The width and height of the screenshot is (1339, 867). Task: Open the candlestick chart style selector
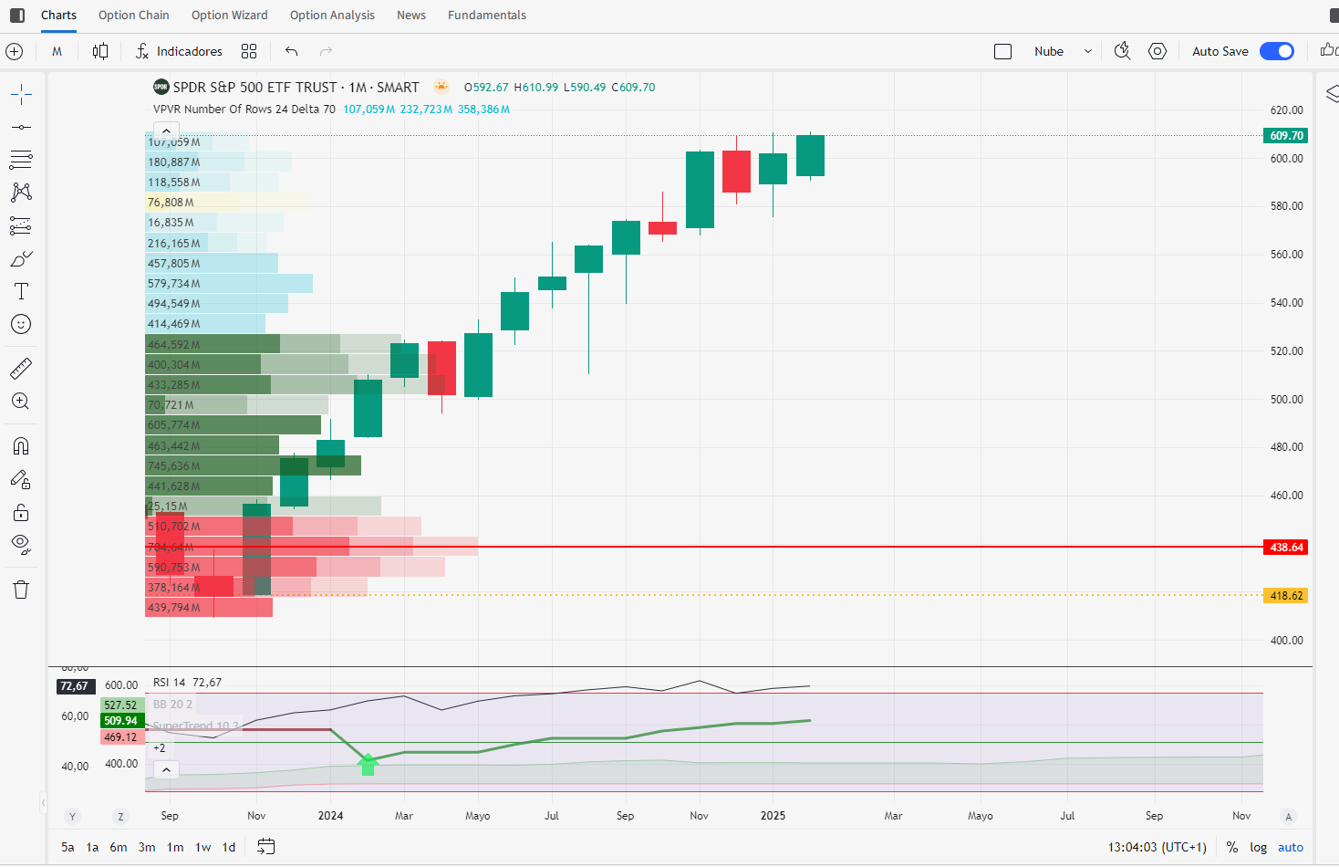(100, 51)
